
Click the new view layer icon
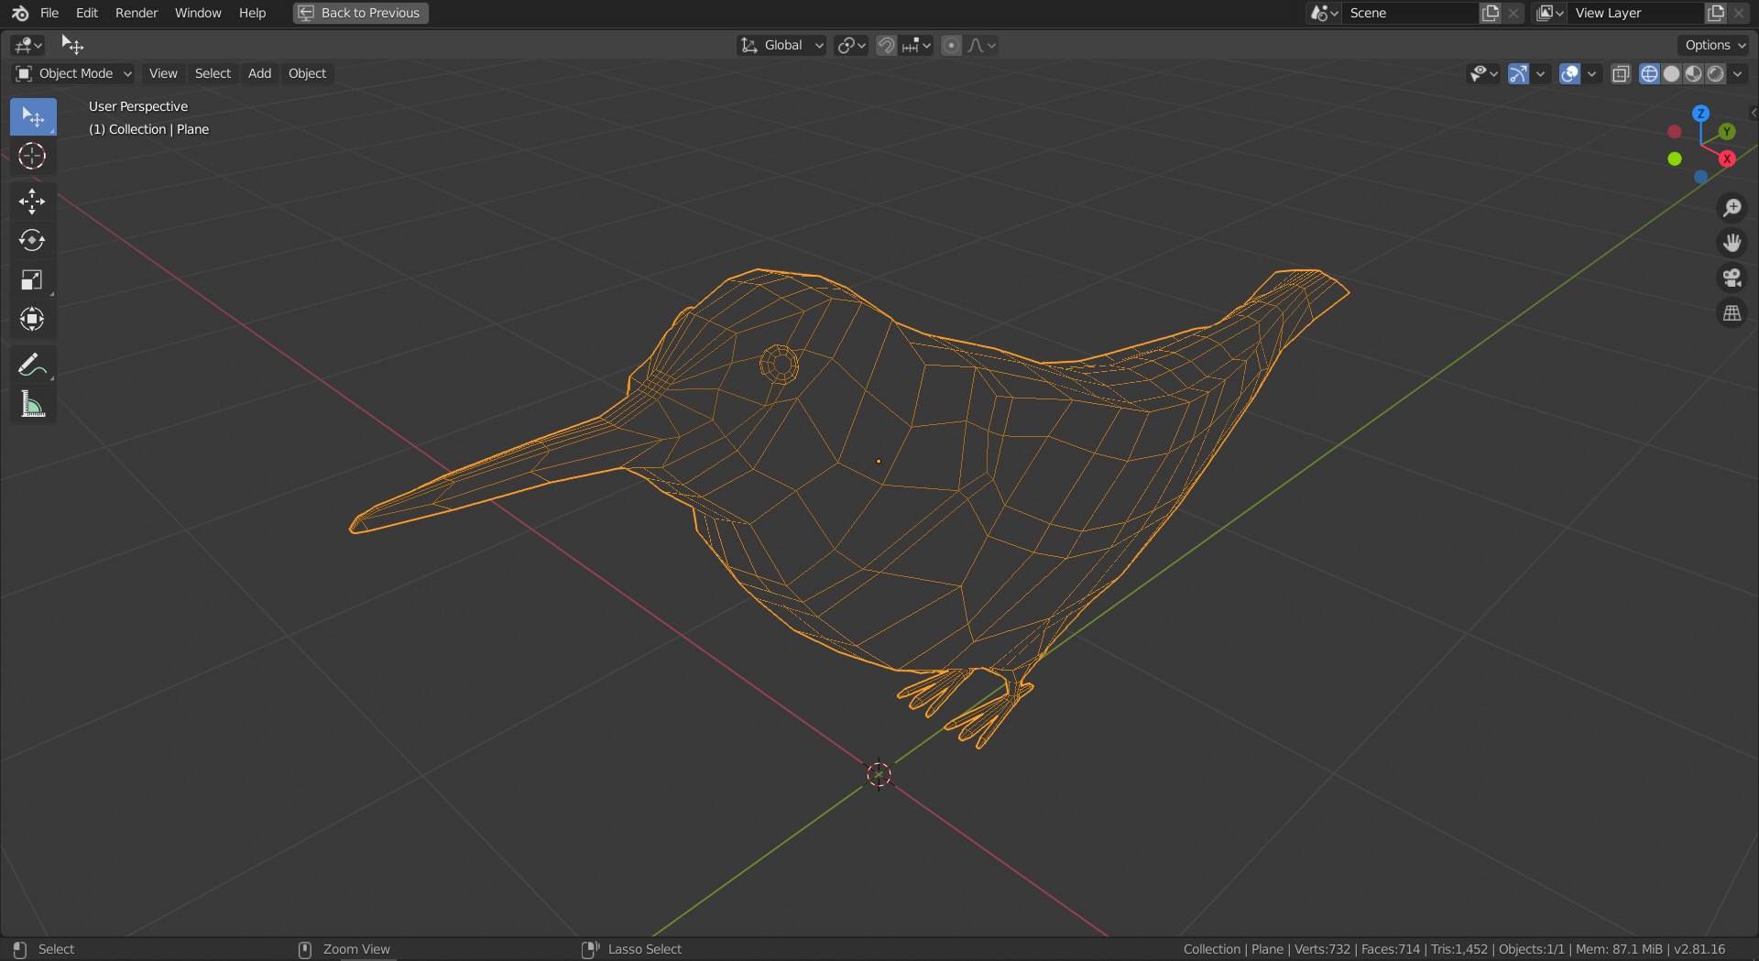point(1716,13)
